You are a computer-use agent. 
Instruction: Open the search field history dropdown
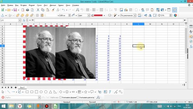click(x=39, y=97)
